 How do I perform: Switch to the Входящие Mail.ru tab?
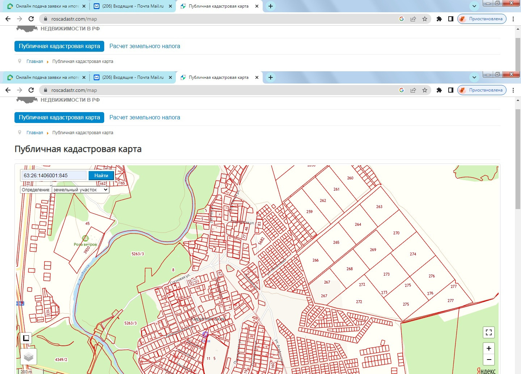(132, 77)
